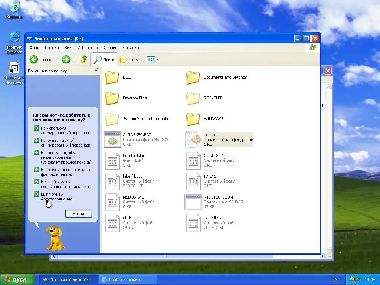Switch to Локальный диск (C:) taskbar button

69,280
